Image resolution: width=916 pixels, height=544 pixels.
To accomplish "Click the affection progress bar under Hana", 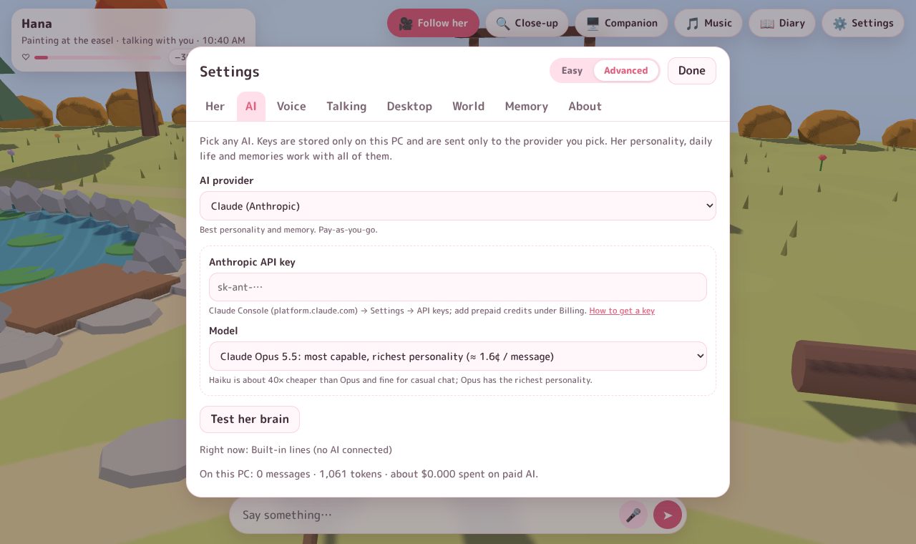I will click(98, 57).
